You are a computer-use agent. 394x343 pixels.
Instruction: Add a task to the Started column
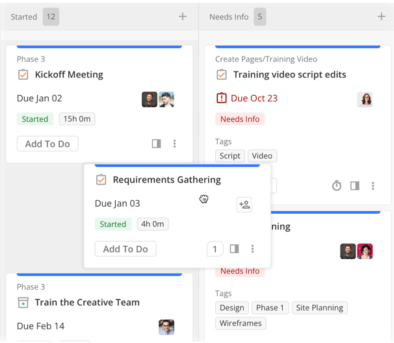(x=183, y=17)
